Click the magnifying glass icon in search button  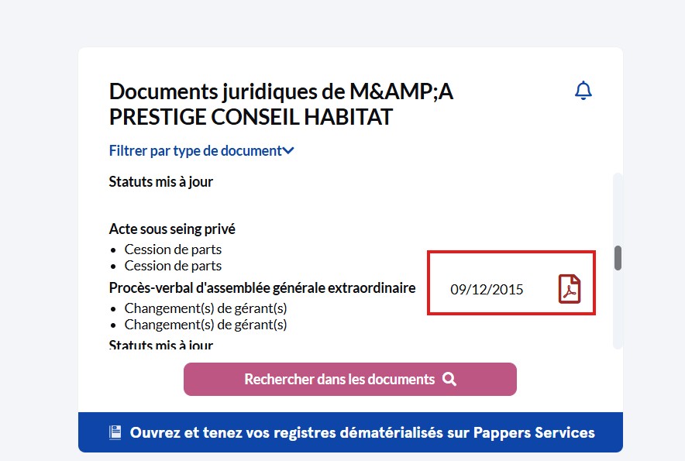tap(449, 379)
